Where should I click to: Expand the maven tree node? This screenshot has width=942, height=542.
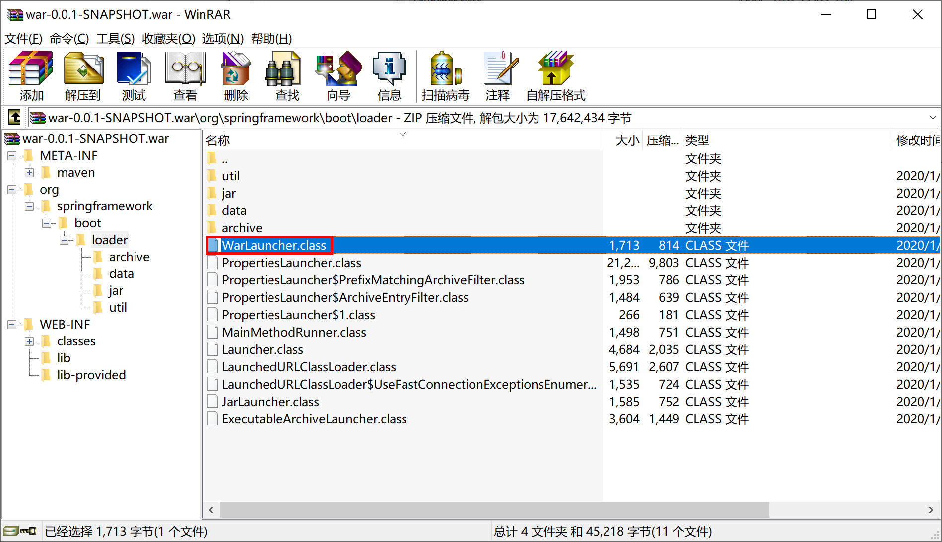[x=29, y=173]
